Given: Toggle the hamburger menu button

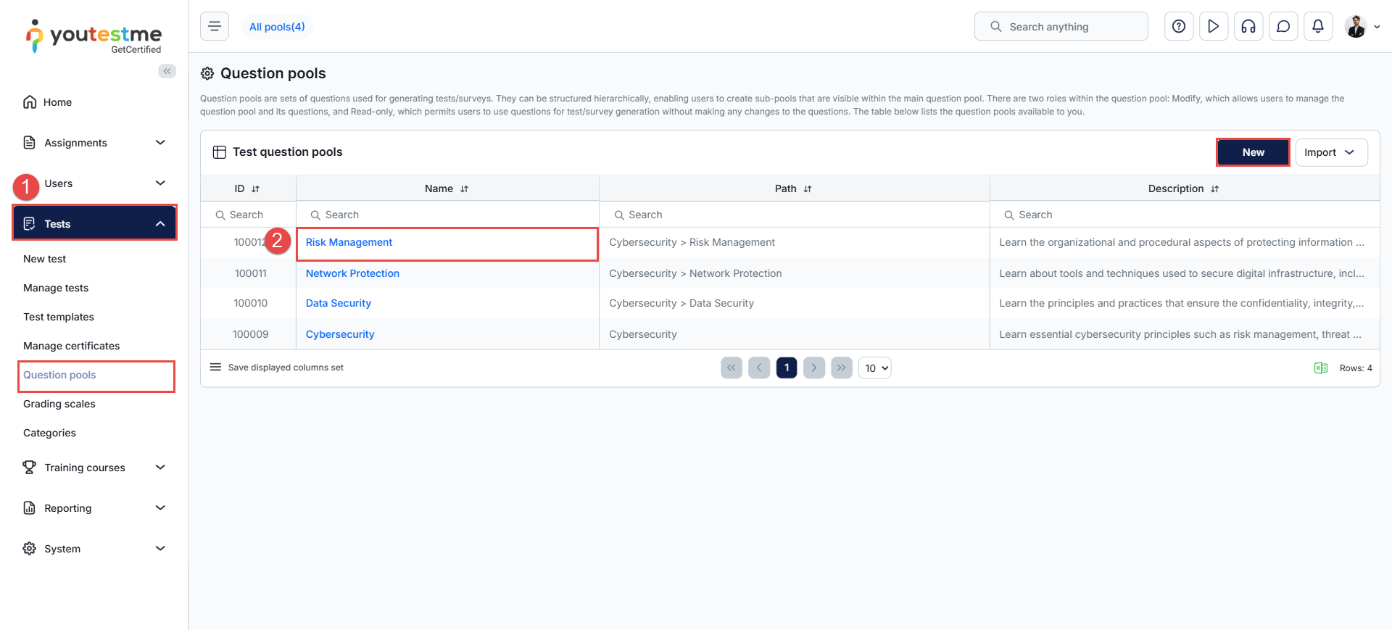Looking at the screenshot, I should [215, 27].
